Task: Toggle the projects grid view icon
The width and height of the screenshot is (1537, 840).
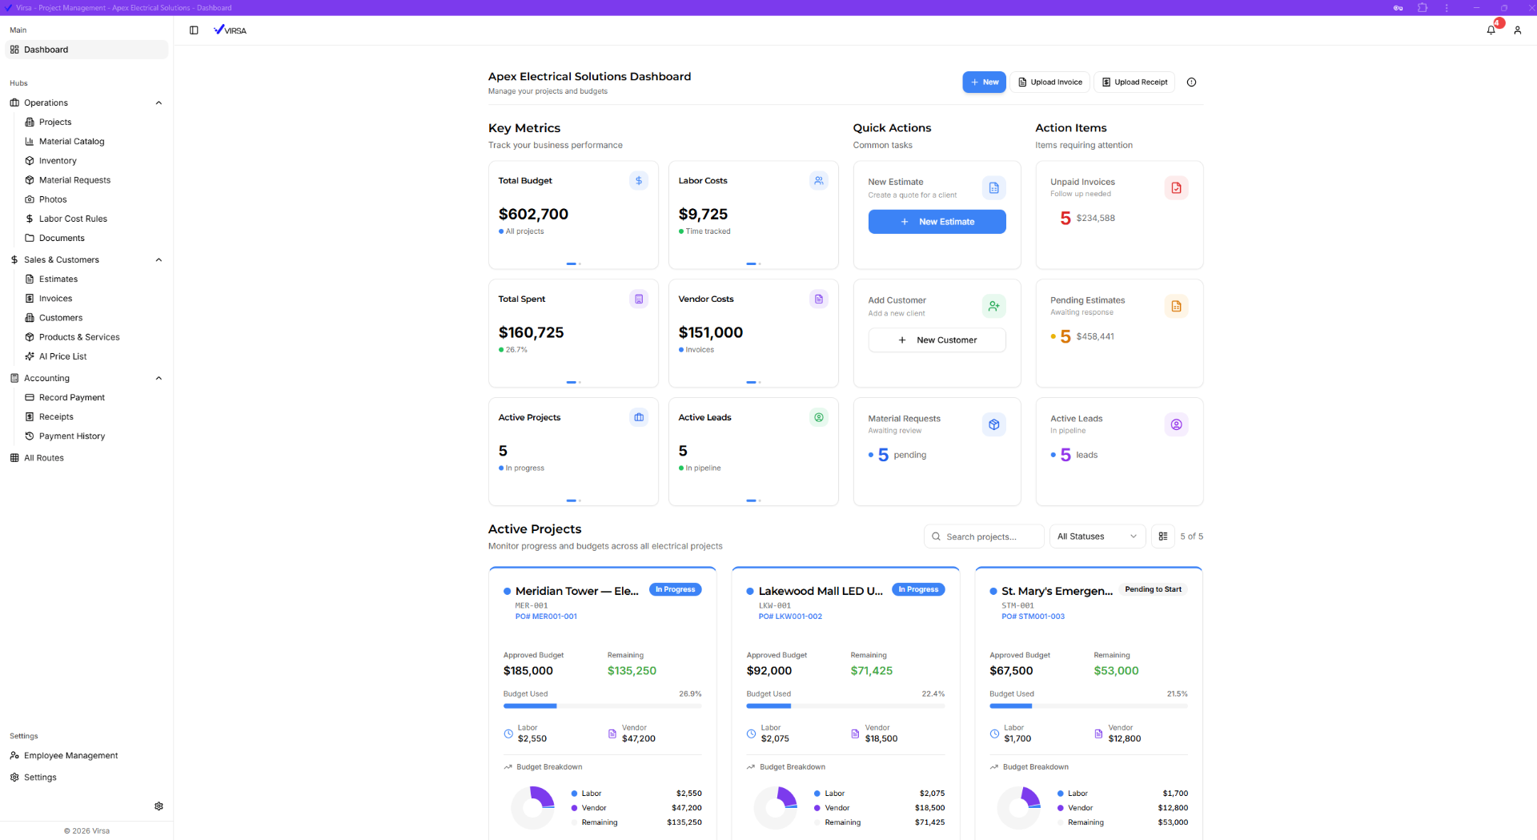Action: tap(1163, 537)
